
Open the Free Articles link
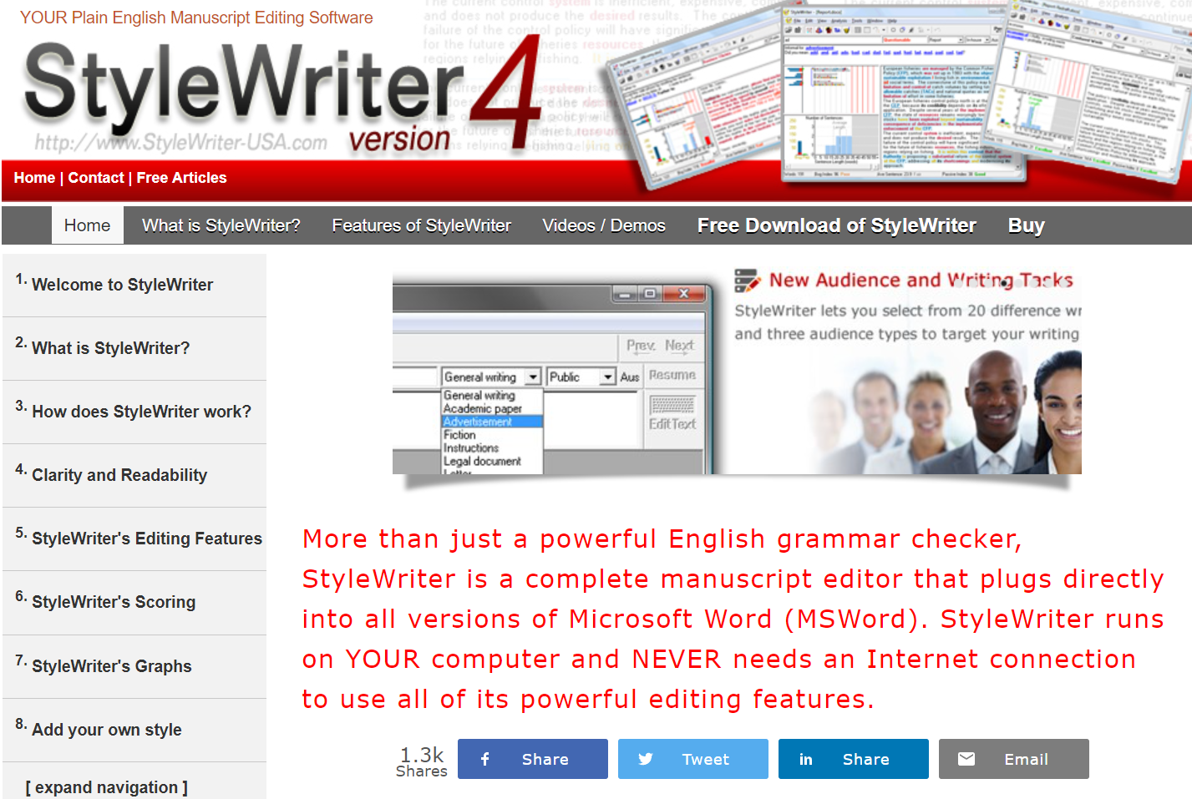181,178
